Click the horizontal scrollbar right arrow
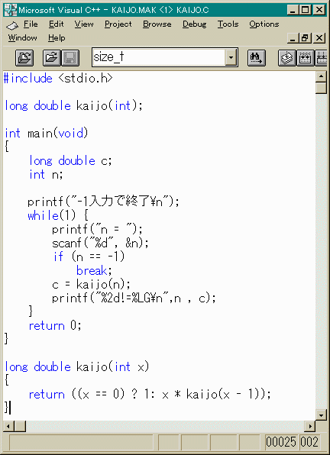The height and width of the screenshot is (455, 330). (x=310, y=426)
